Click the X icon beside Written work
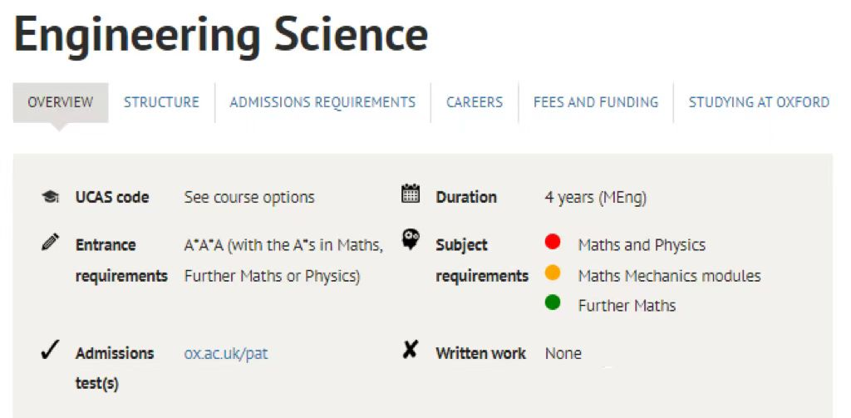The image size is (851, 418). click(411, 351)
